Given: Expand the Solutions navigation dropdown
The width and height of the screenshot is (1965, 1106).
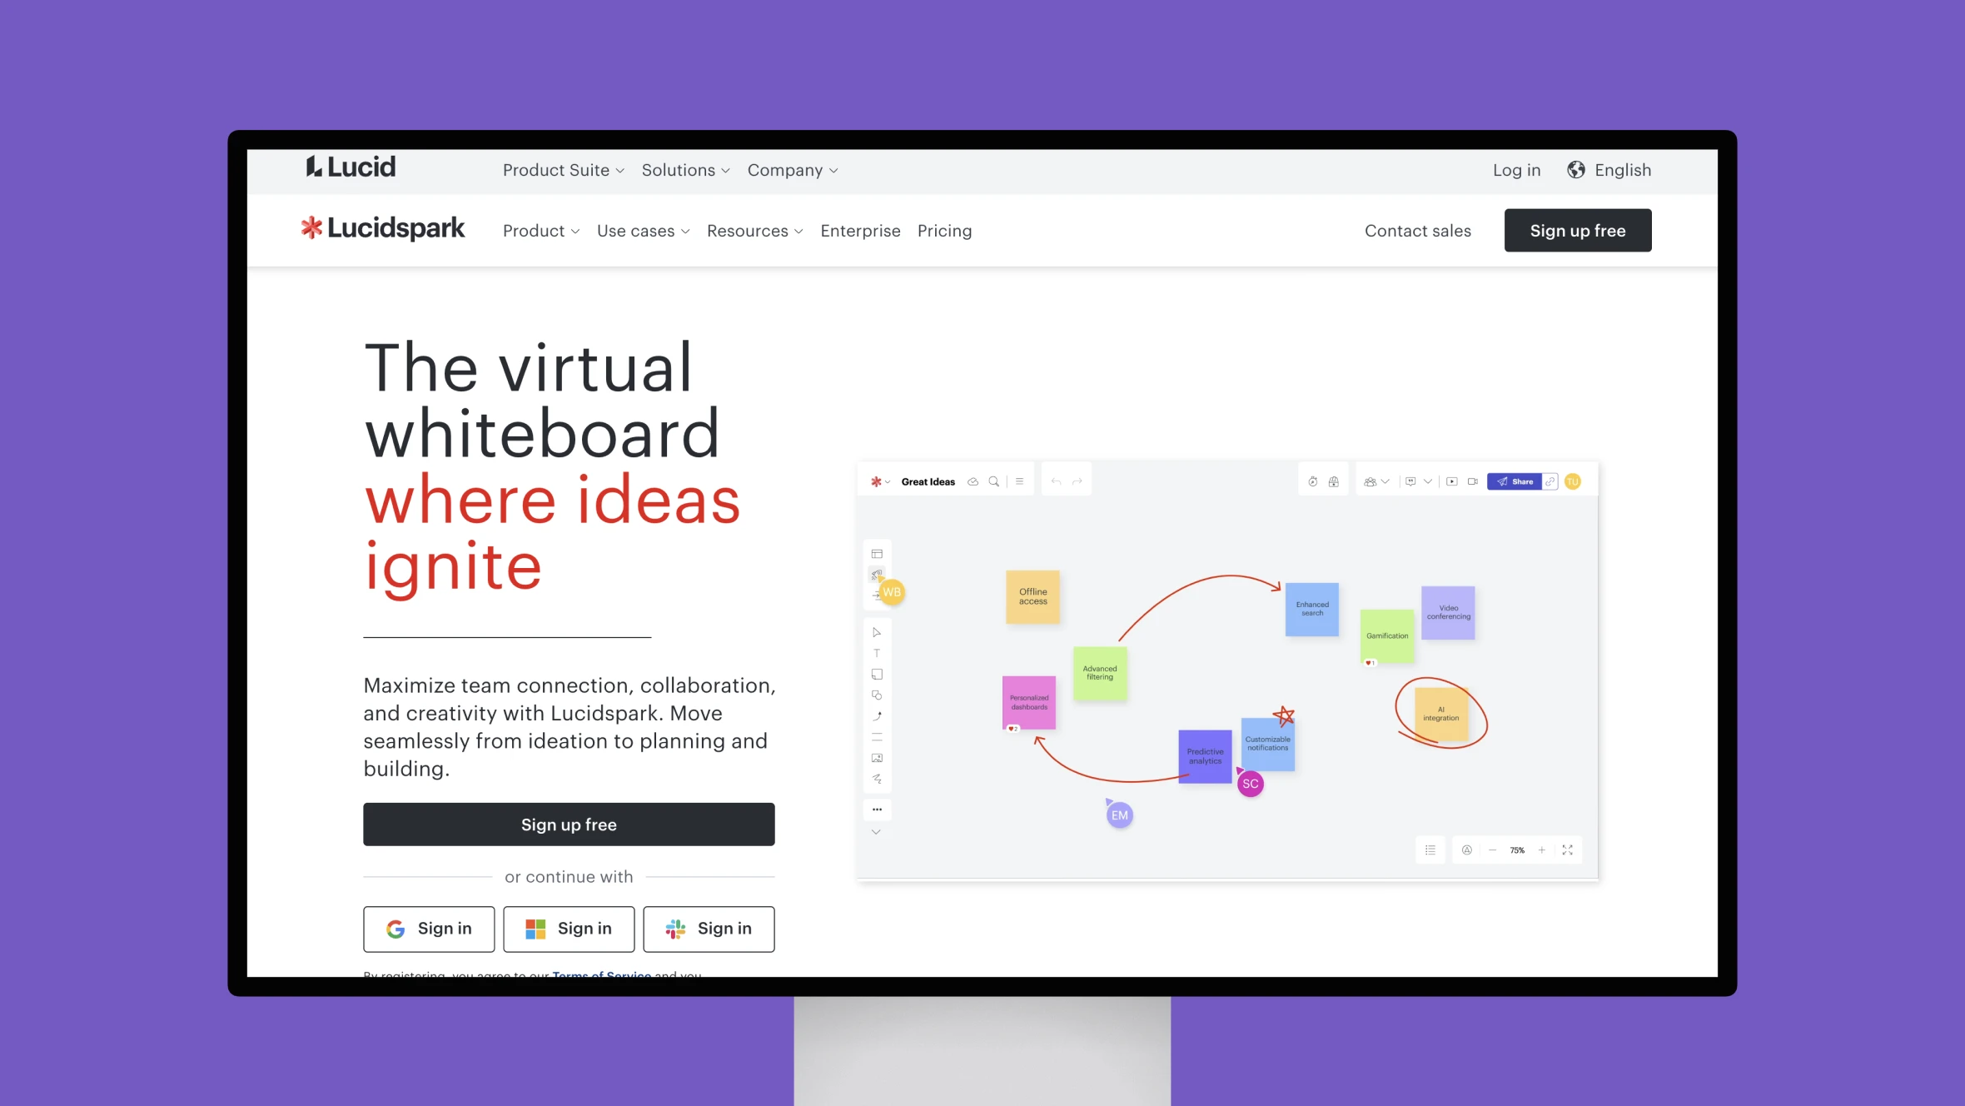Looking at the screenshot, I should [683, 169].
